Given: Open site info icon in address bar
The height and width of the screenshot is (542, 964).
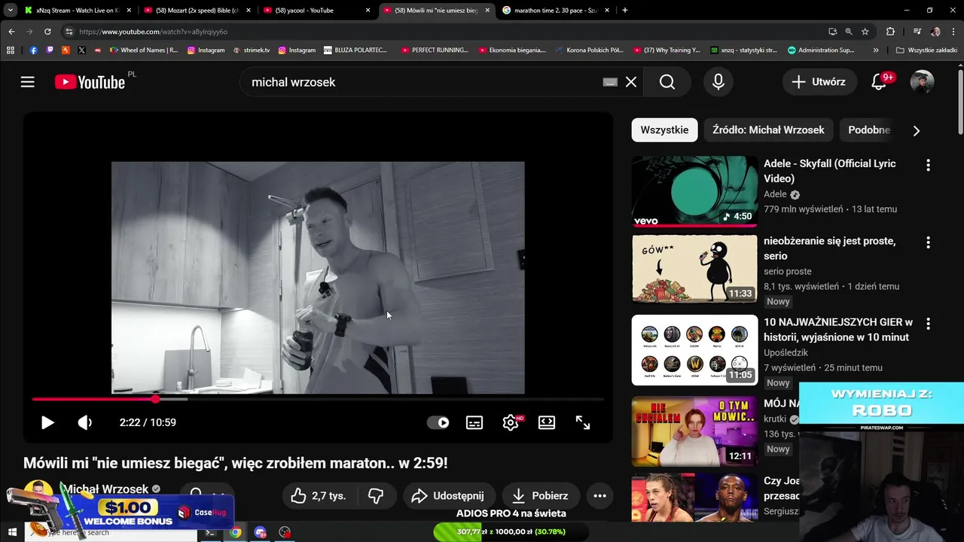Looking at the screenshot, I should click(x=69, y=32).
